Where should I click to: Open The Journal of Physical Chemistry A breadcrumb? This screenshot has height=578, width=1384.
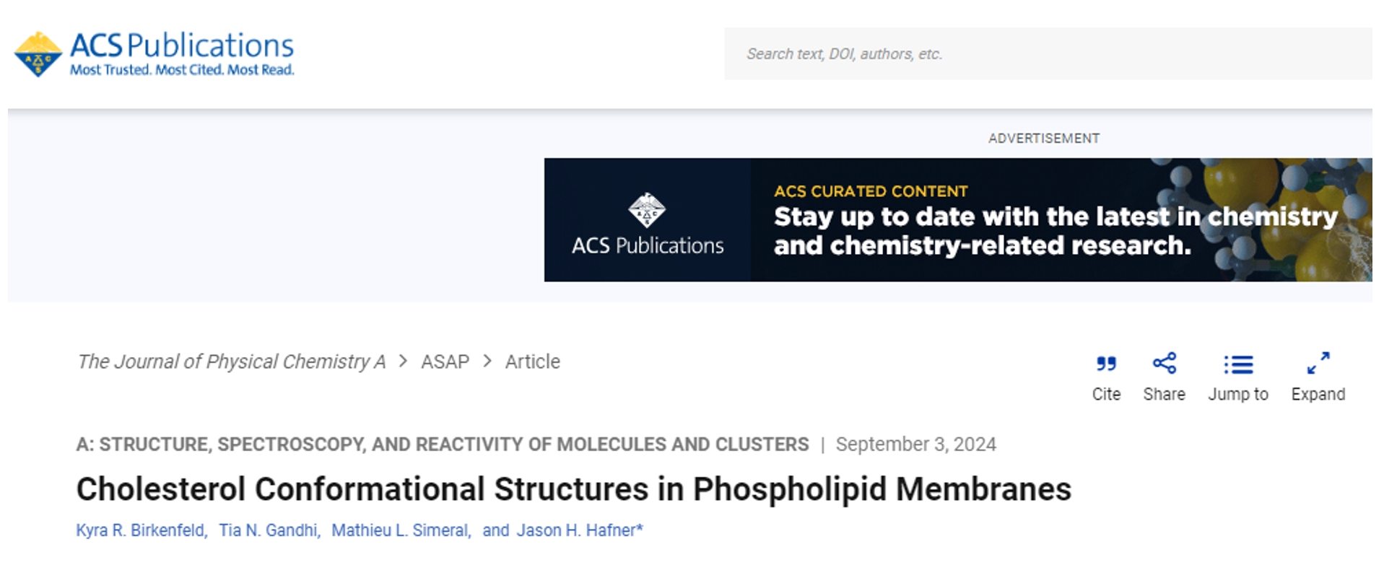pyautogui.click(x=231, y=362)
